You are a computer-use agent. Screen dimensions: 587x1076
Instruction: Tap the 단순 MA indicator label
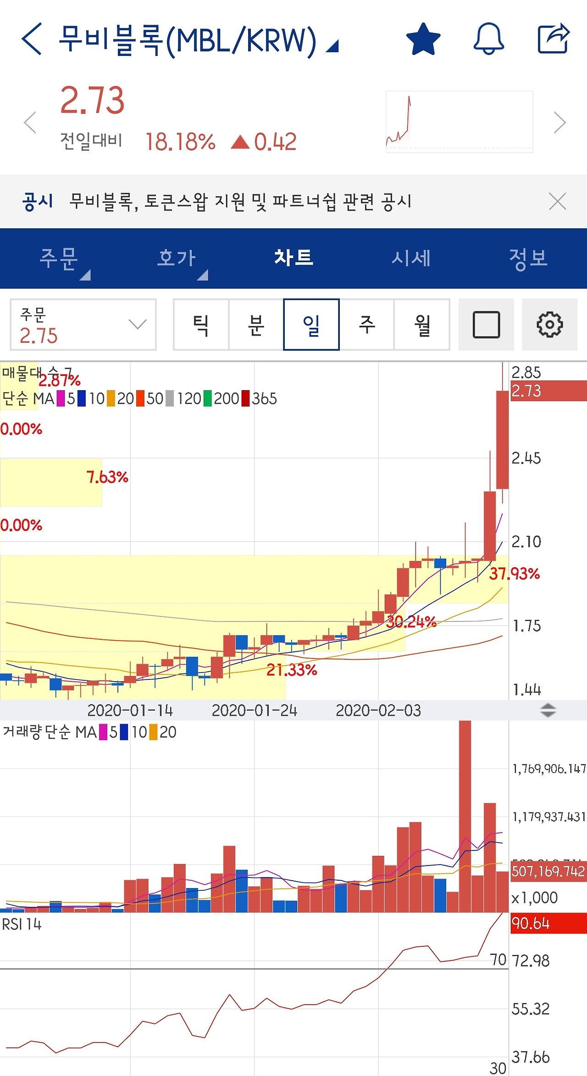click(28, 398)
